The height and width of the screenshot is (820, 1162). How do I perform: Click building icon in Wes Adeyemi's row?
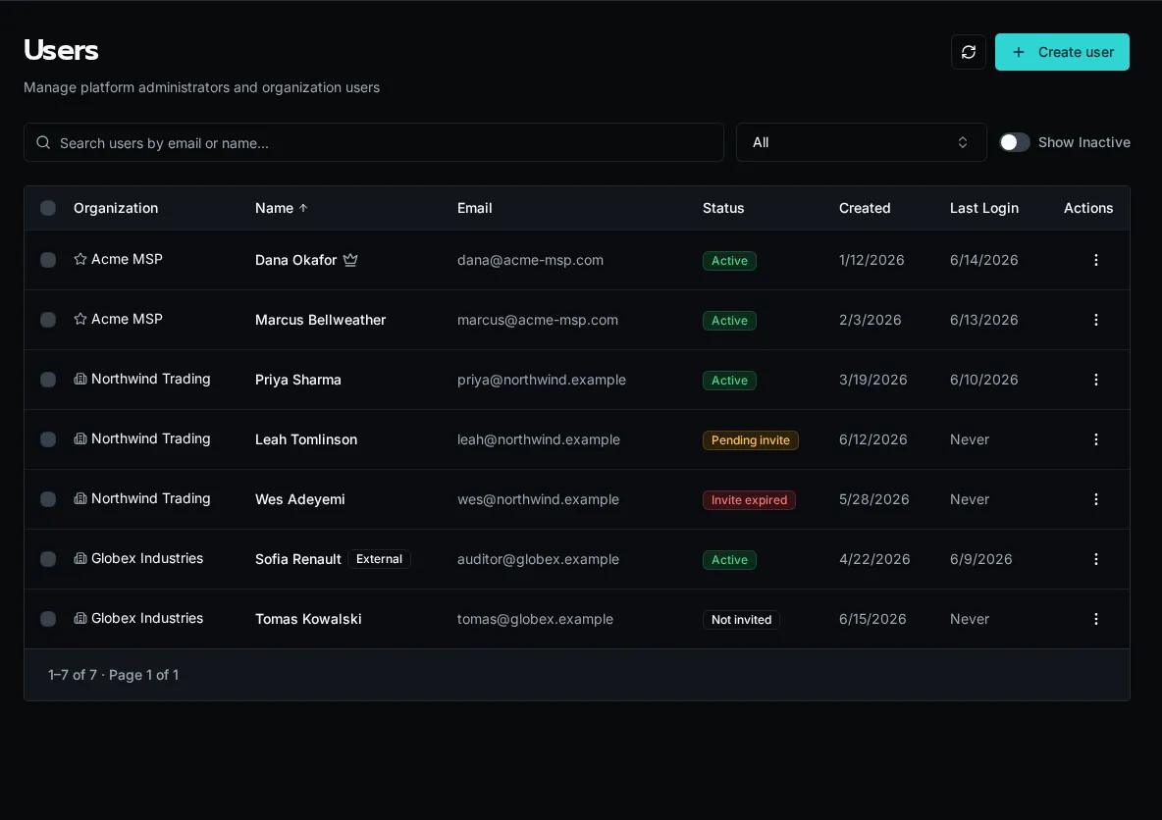click(x=80, y=498)
